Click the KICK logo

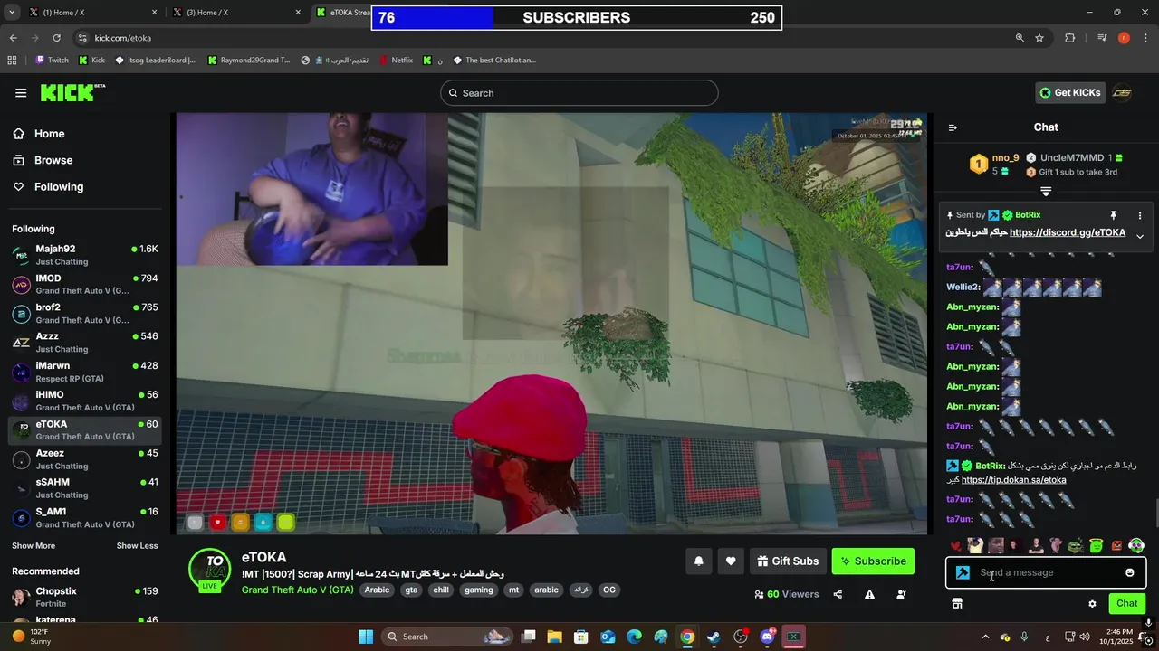click(72, 92)
